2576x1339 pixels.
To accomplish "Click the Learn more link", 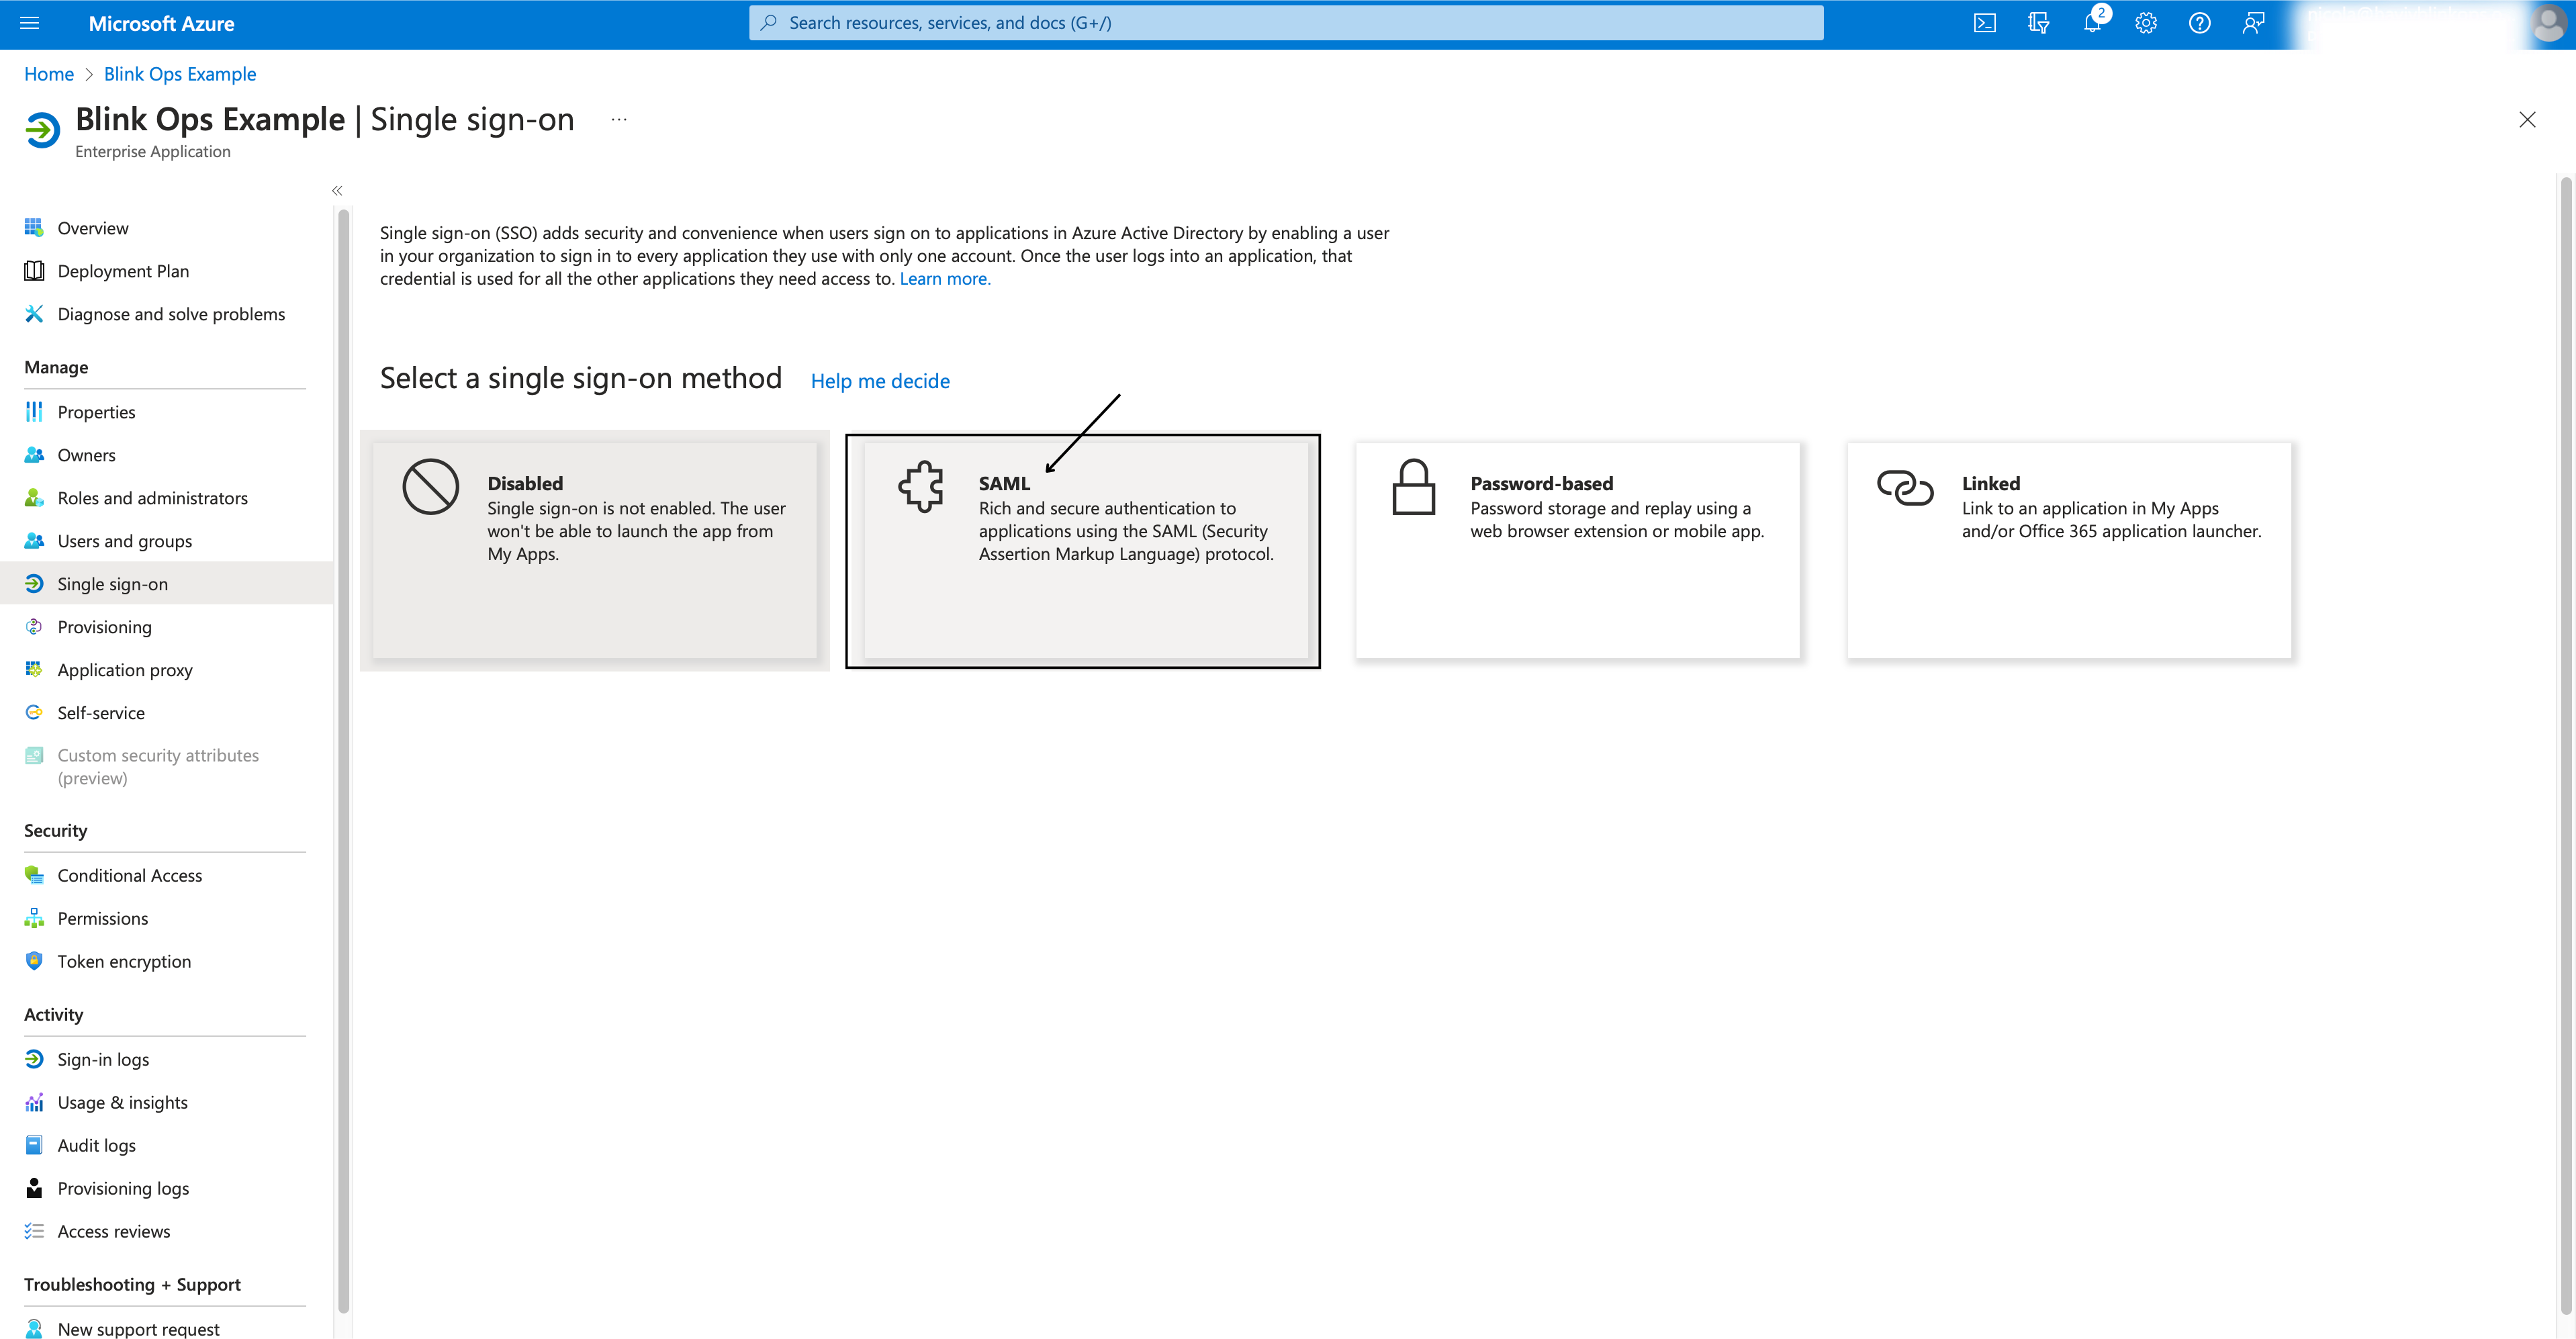I will point(945,279).
